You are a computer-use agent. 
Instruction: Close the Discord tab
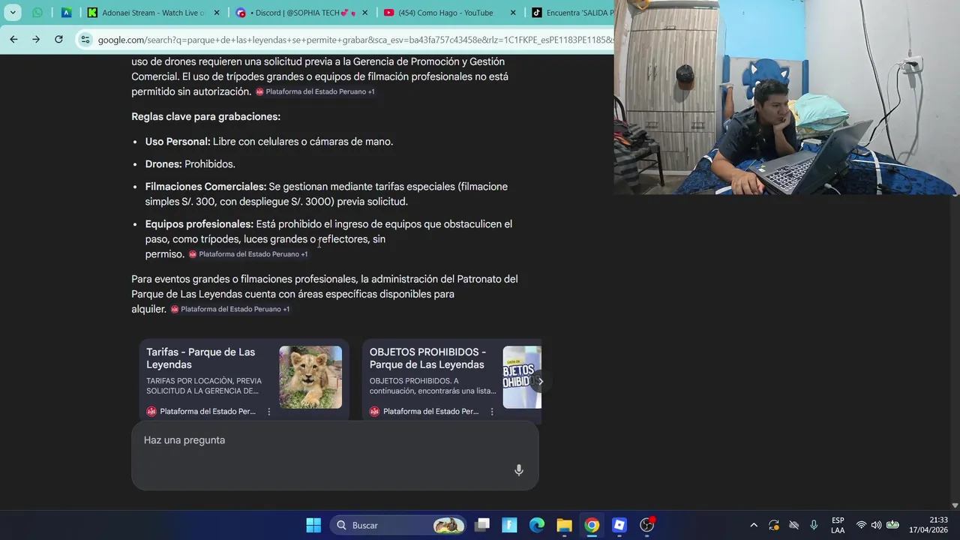[x=365, y=13]
